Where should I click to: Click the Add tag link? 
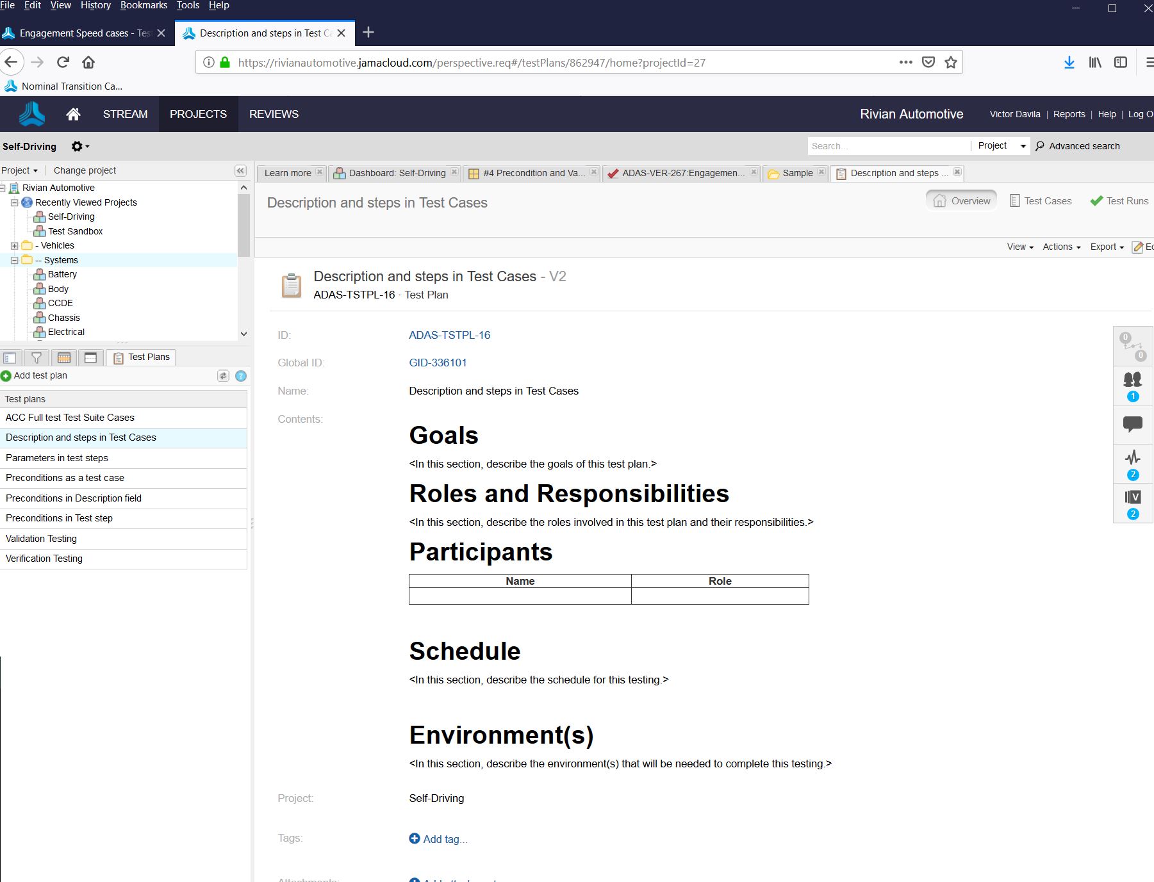pos(439,839)
